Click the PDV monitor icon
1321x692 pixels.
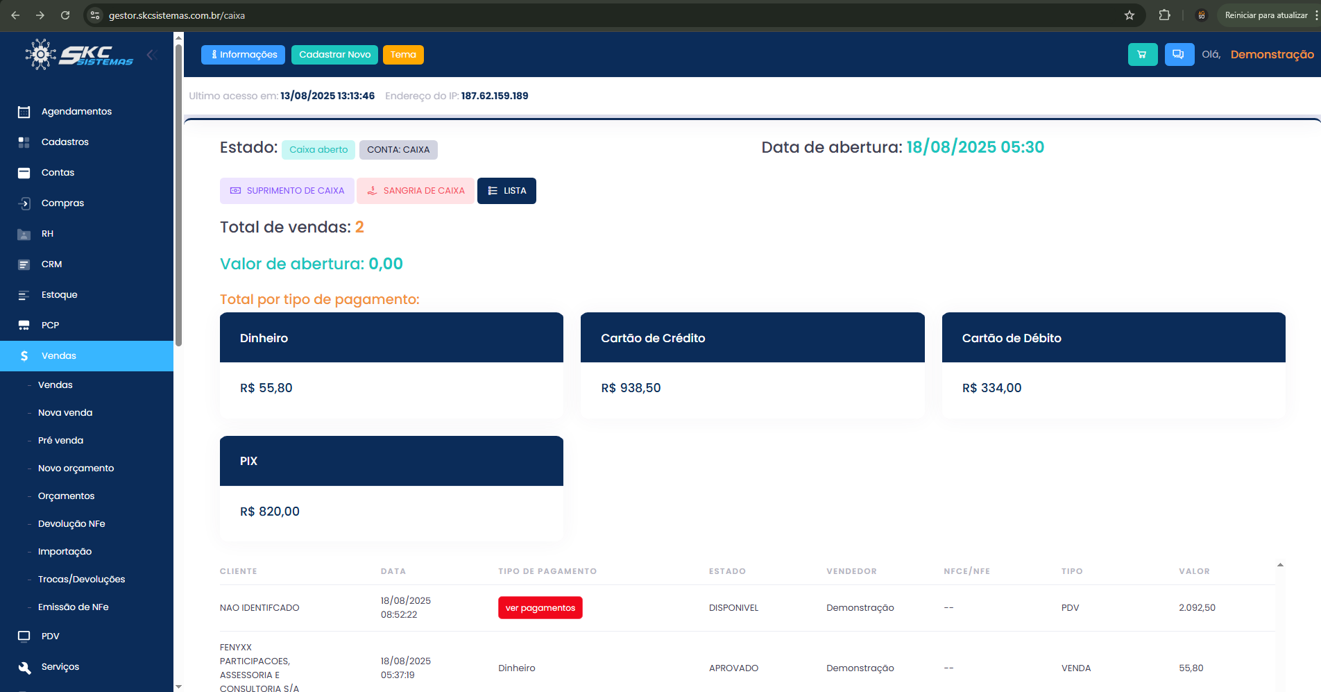click(24, 636)
